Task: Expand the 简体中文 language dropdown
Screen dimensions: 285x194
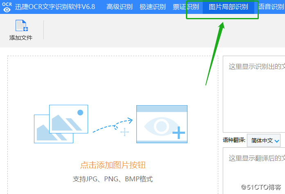Action: coord(264,140)
